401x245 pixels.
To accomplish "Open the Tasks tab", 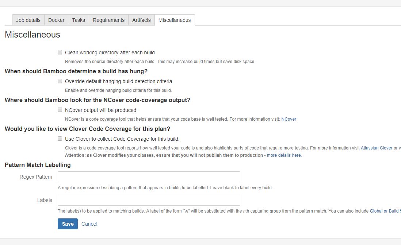I will click(x=79, y=20).
